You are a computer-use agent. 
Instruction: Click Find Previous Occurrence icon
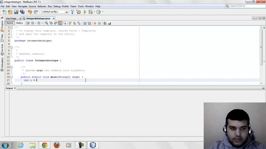click(x=51, y=23)
